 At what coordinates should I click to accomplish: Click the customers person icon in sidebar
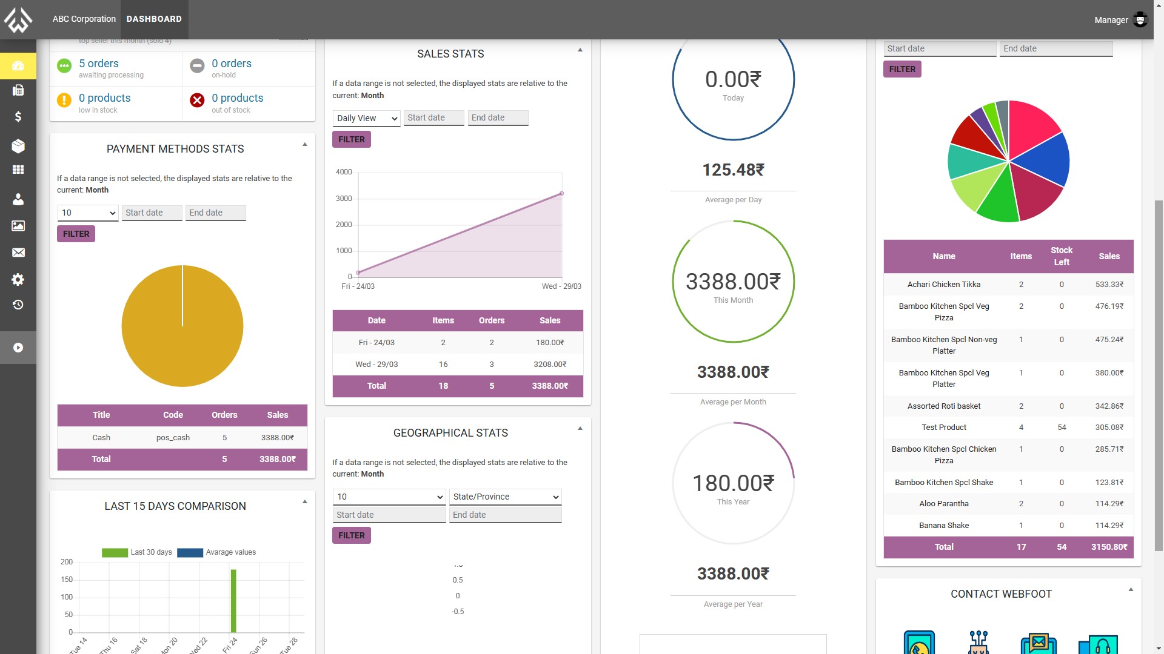point(18,199)
